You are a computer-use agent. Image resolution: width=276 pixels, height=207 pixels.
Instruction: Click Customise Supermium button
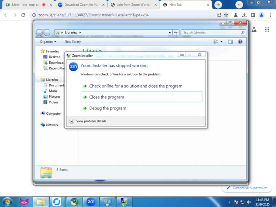[x=247, y=188]
